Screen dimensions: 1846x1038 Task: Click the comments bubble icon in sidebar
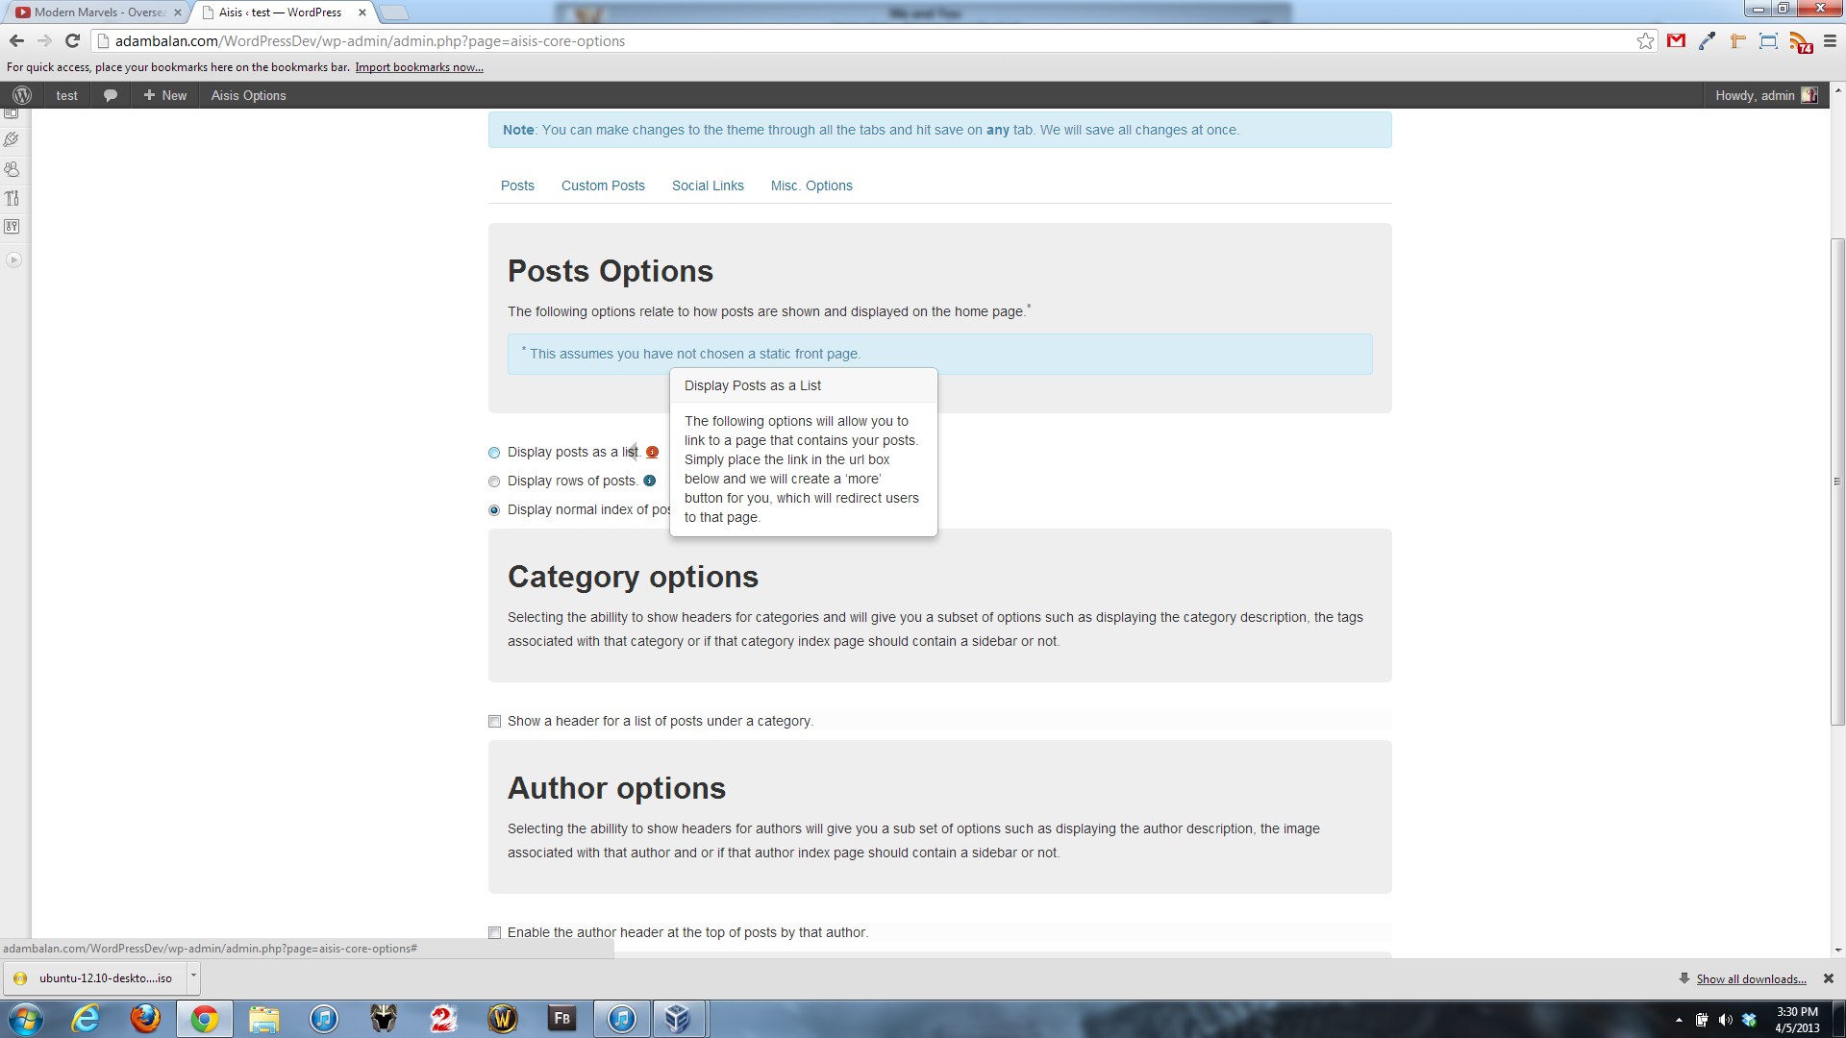(x=111, y=95)
